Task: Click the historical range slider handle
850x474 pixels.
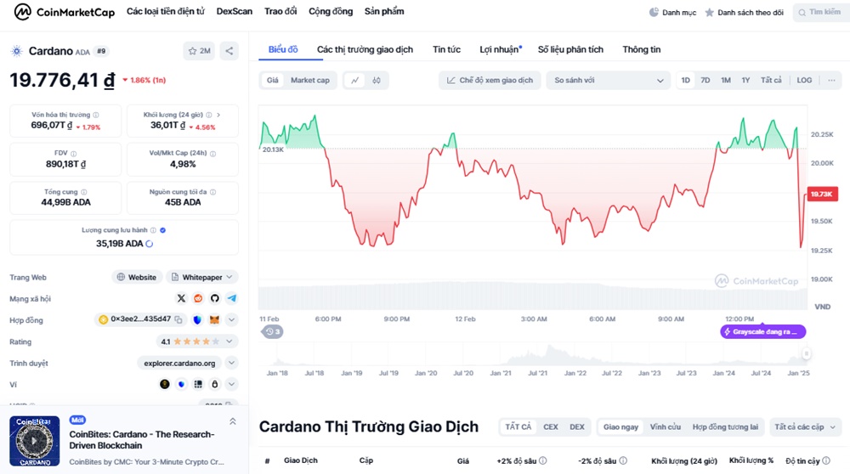Action: point(806,353)
